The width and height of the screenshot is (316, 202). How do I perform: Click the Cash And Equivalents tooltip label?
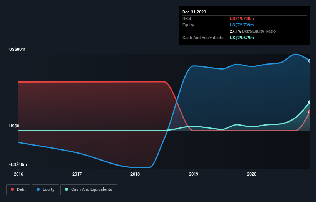(x=203, y=38)
